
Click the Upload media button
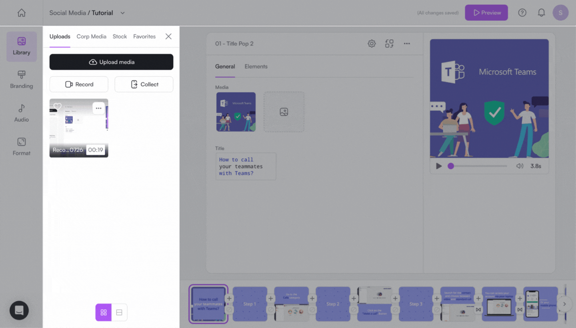112,62
